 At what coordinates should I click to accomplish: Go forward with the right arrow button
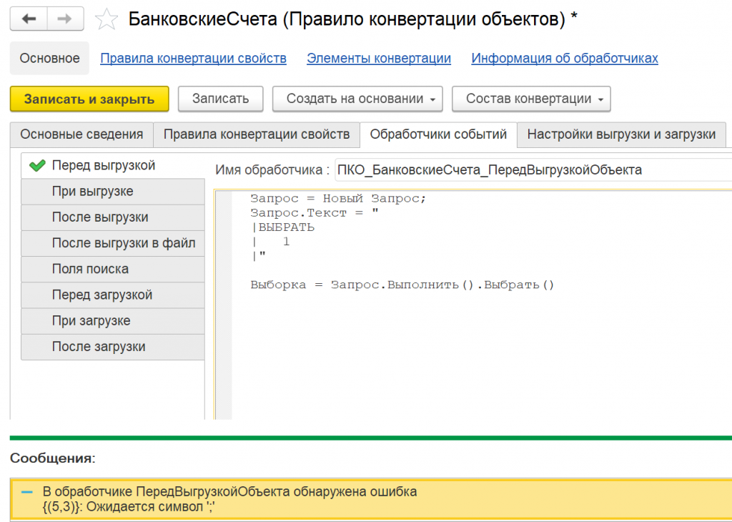pyautogui.click(x=65, y=19)
